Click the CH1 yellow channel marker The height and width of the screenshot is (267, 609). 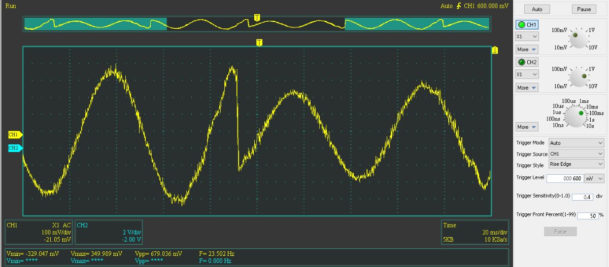click(x=14, y=135)
